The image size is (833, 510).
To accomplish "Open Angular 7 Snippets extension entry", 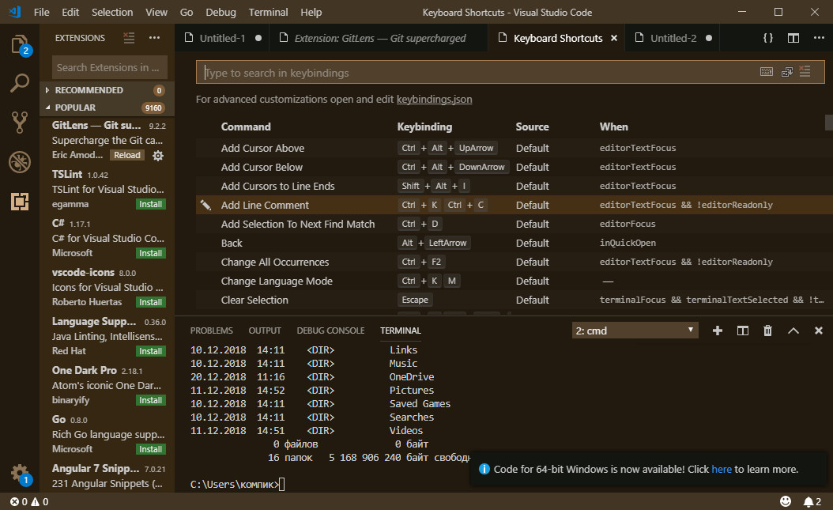I will (x=107, y=476).
